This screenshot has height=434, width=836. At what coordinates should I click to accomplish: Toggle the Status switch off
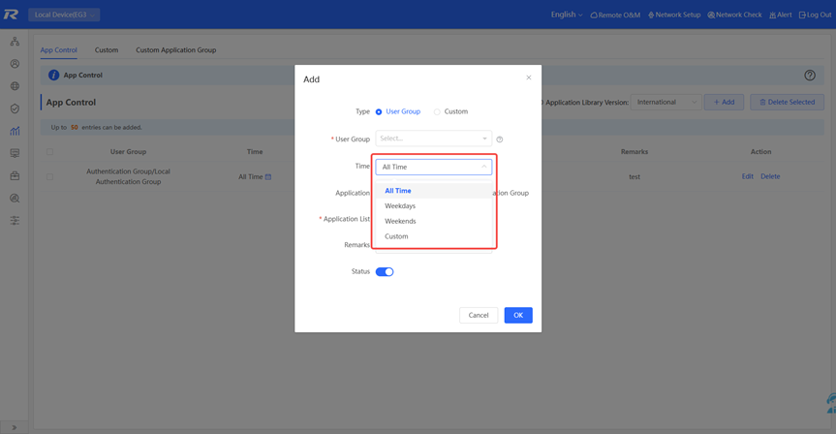(x=385, y=272)
